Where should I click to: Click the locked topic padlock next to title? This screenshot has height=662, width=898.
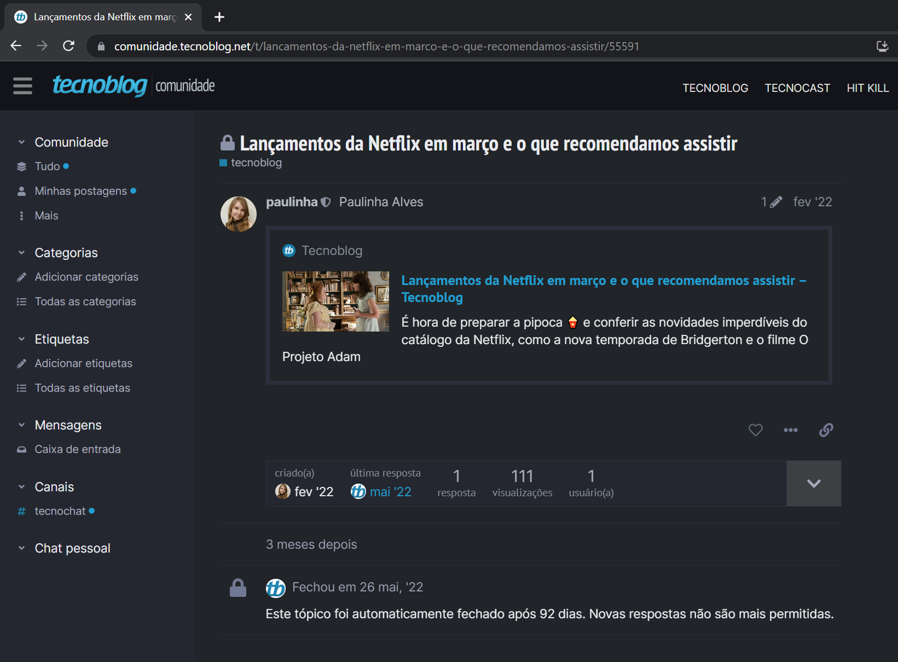228,143
